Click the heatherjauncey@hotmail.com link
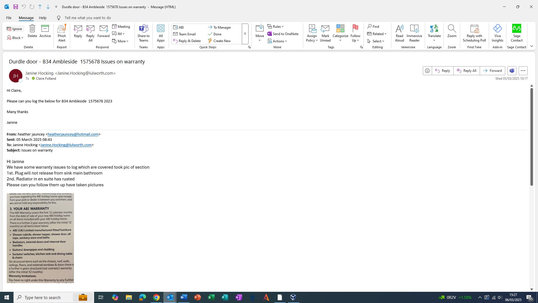Image resolution: width=538 pixels, height=303 pixels. point(73,134)
